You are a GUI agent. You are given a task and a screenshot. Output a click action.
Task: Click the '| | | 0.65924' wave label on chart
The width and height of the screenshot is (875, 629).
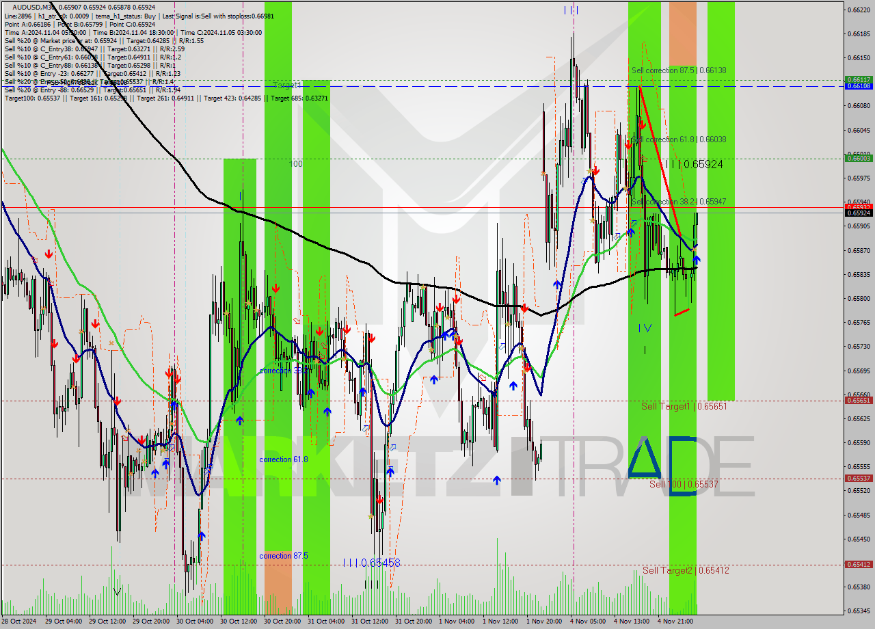point(694,164)
